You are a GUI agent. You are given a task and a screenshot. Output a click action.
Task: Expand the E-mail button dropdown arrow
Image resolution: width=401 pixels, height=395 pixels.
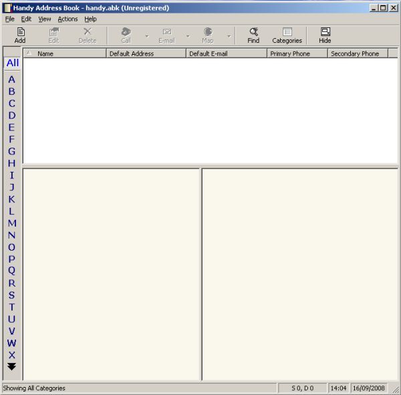[x=188, y=36]
